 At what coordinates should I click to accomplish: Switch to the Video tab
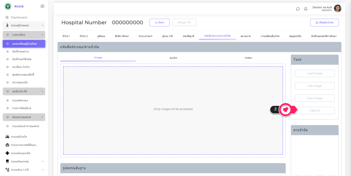click(248, 58)
